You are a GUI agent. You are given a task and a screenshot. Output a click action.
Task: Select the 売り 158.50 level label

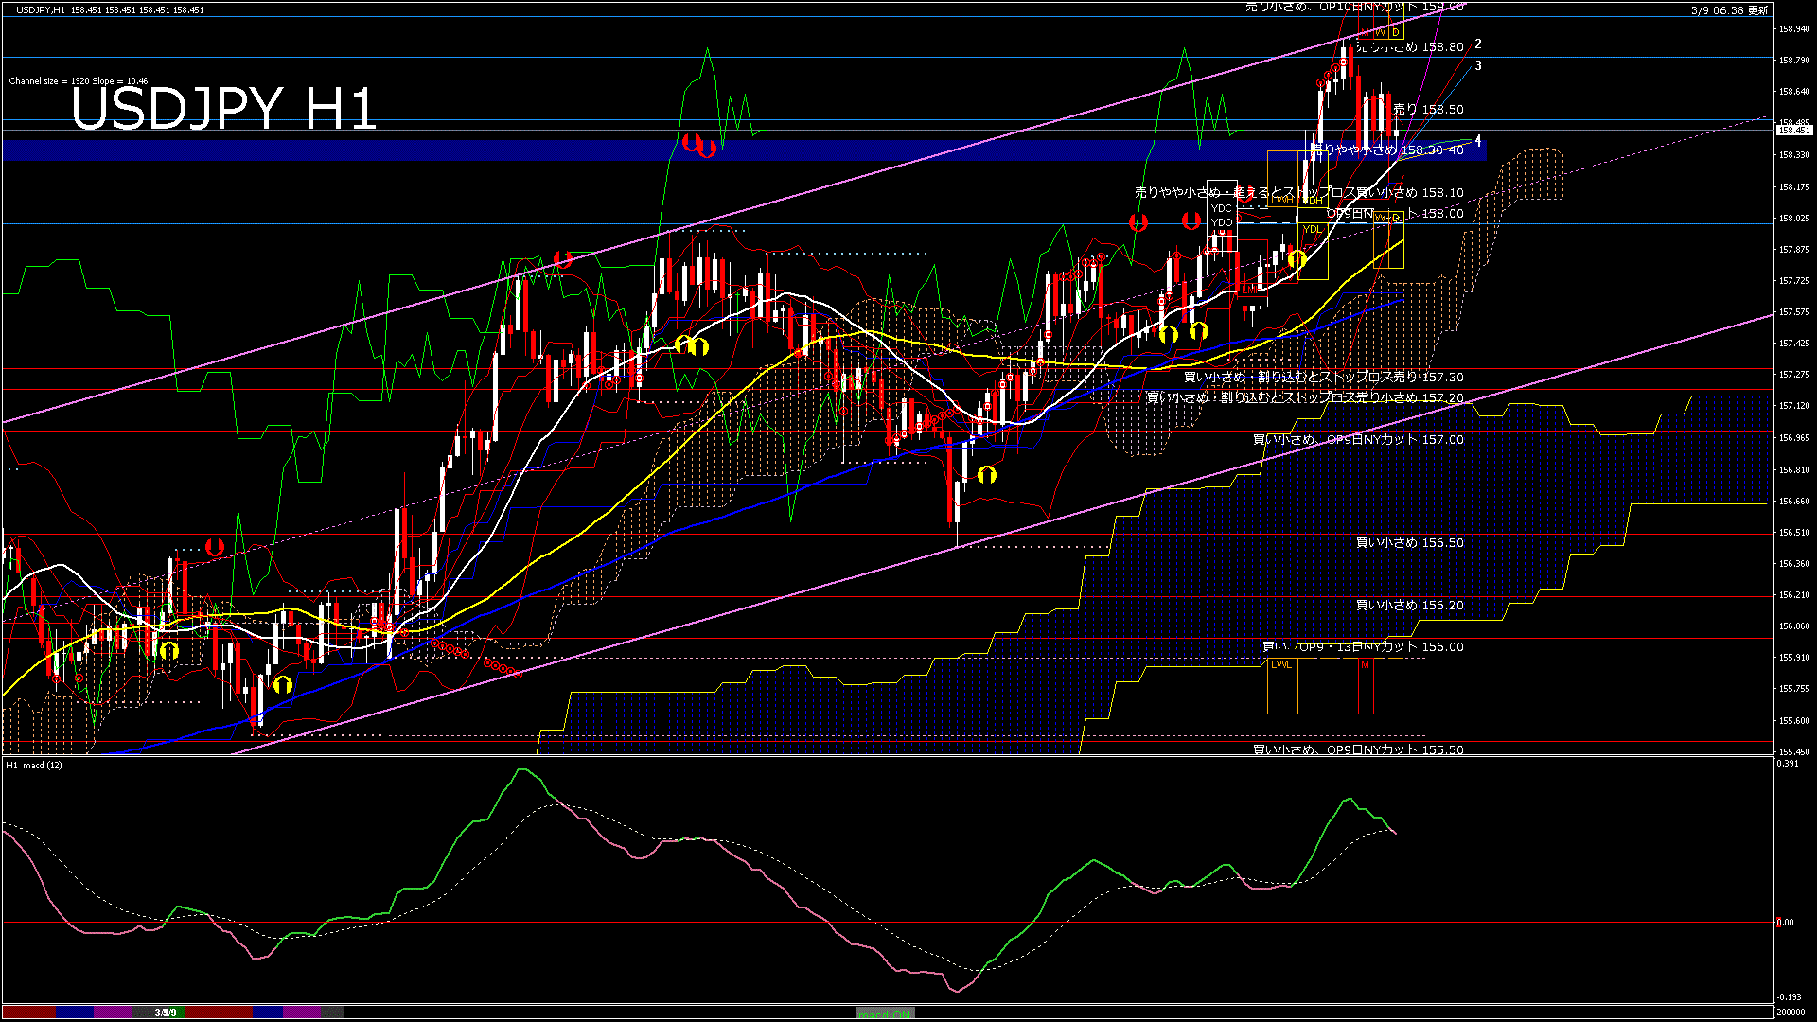pyautogui.click(x=1428, y=110)
